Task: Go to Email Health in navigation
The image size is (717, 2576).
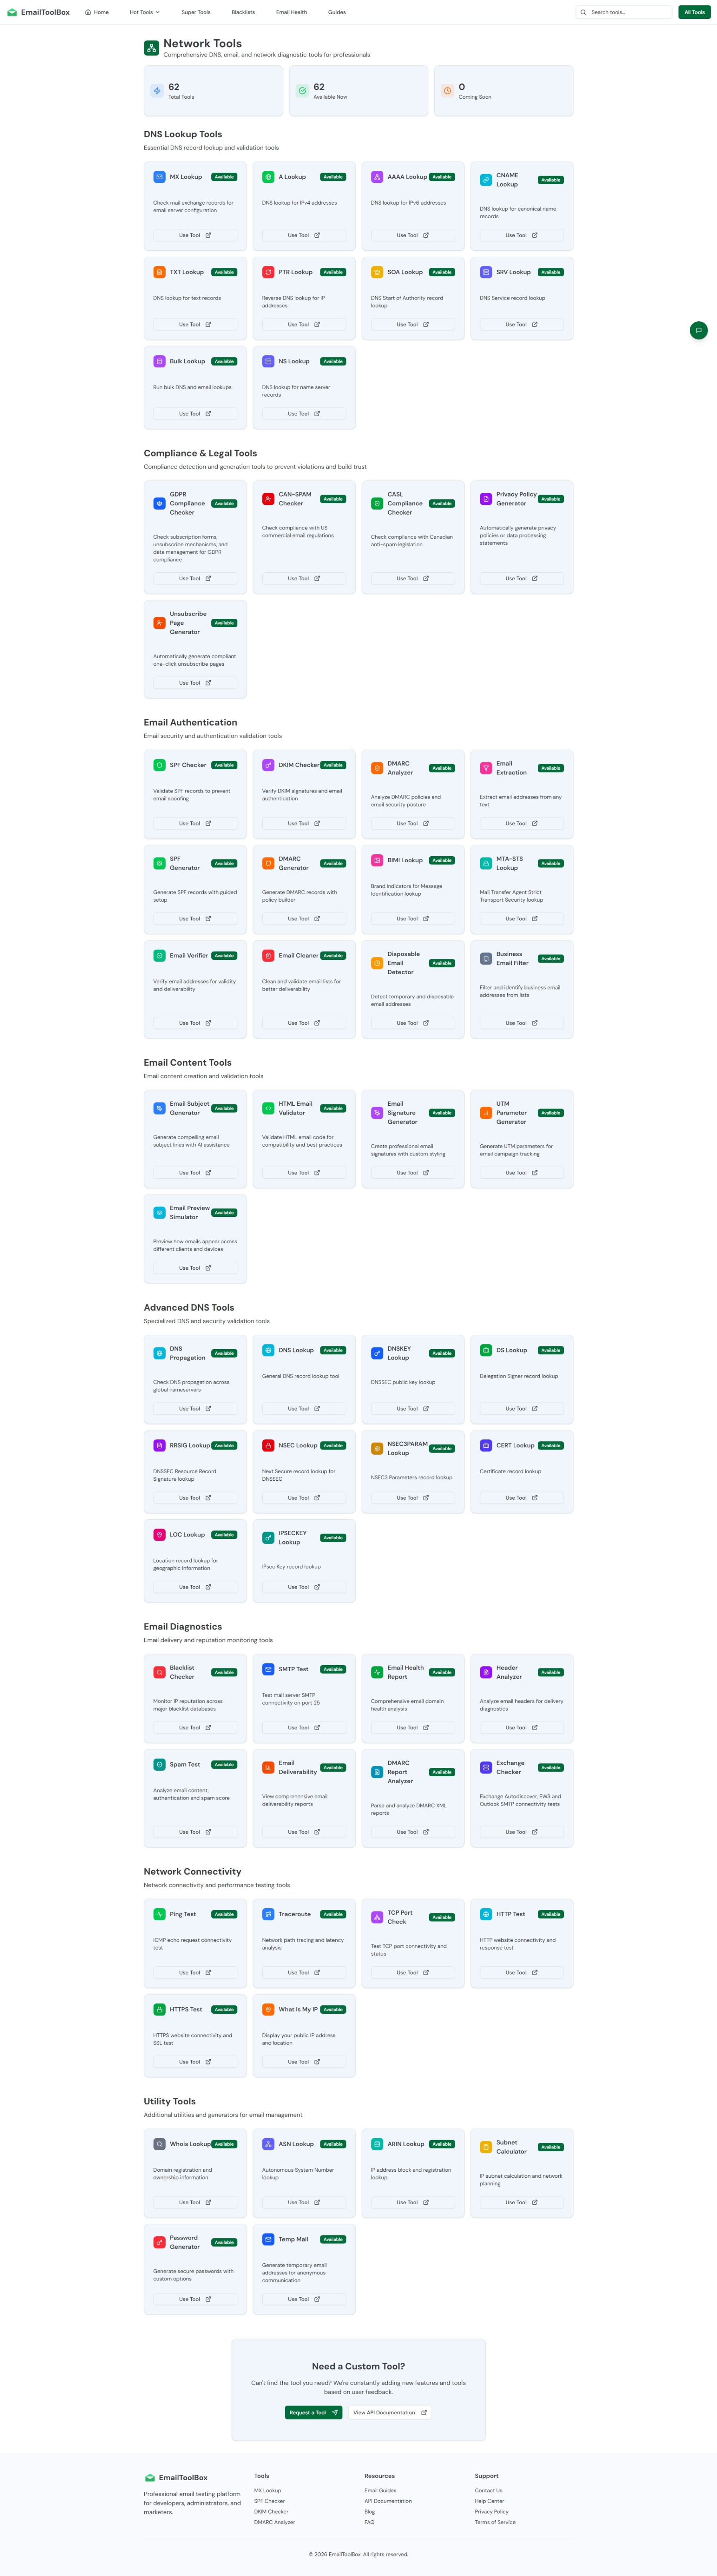Action: [x=291, y=12]
